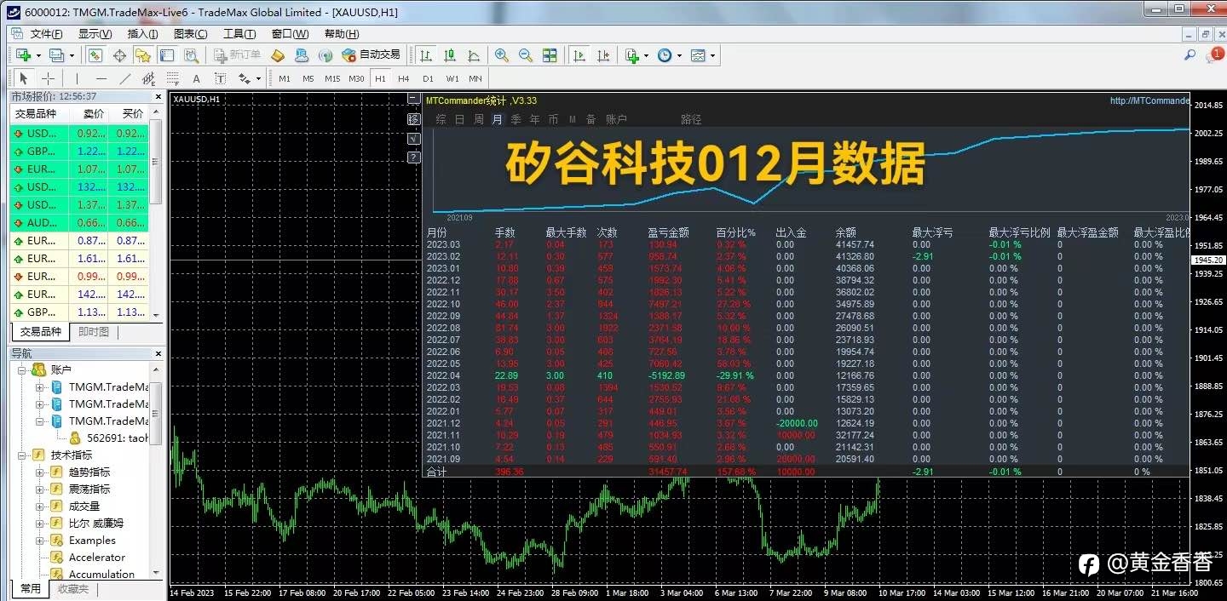Toggle chart shift
This screenshot has width=1227, height=601.
coord(603,55)
